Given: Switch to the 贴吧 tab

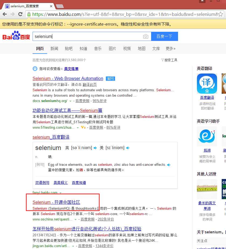Looking at the screenshot, I should (69, 48).
